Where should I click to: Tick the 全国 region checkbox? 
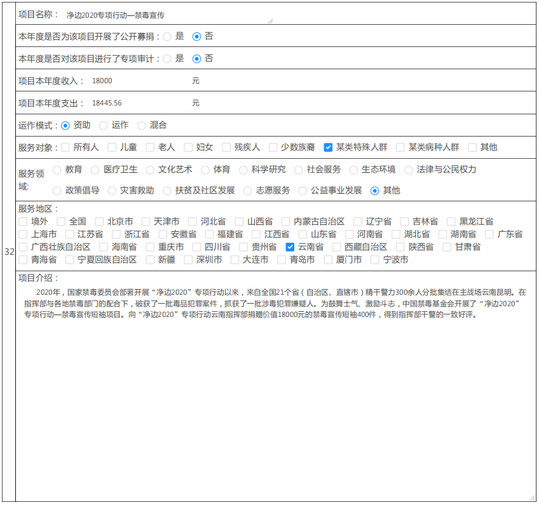61,222
